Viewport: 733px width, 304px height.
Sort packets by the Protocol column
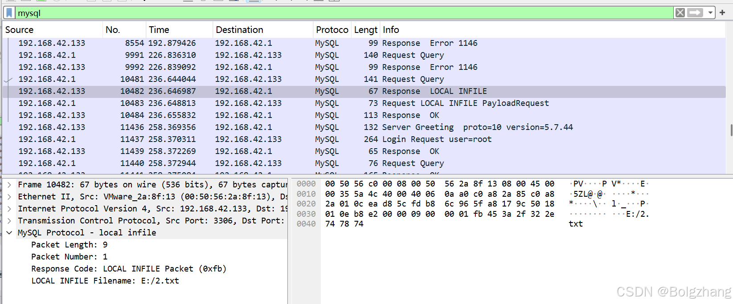pyautogui.click(x=332, y=30)
